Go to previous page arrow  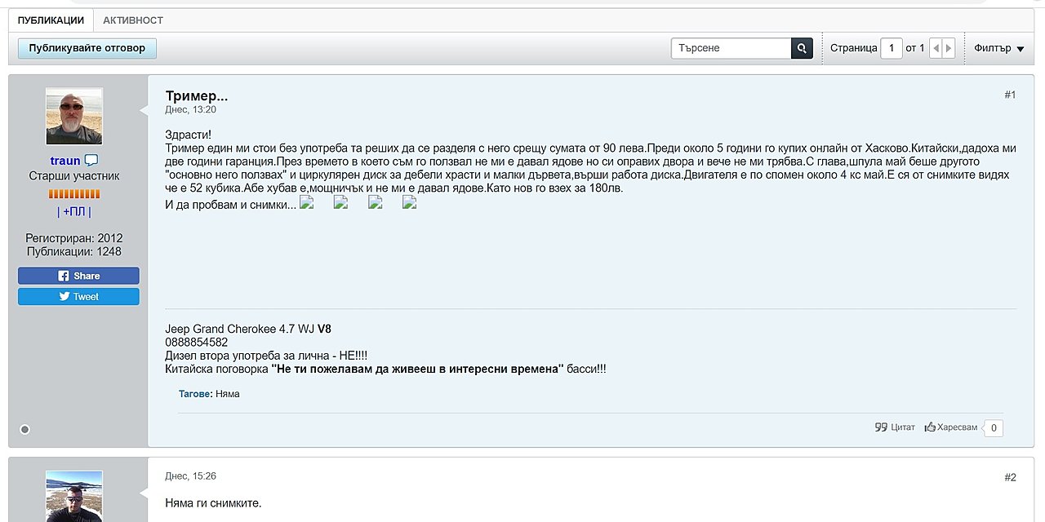936,48
